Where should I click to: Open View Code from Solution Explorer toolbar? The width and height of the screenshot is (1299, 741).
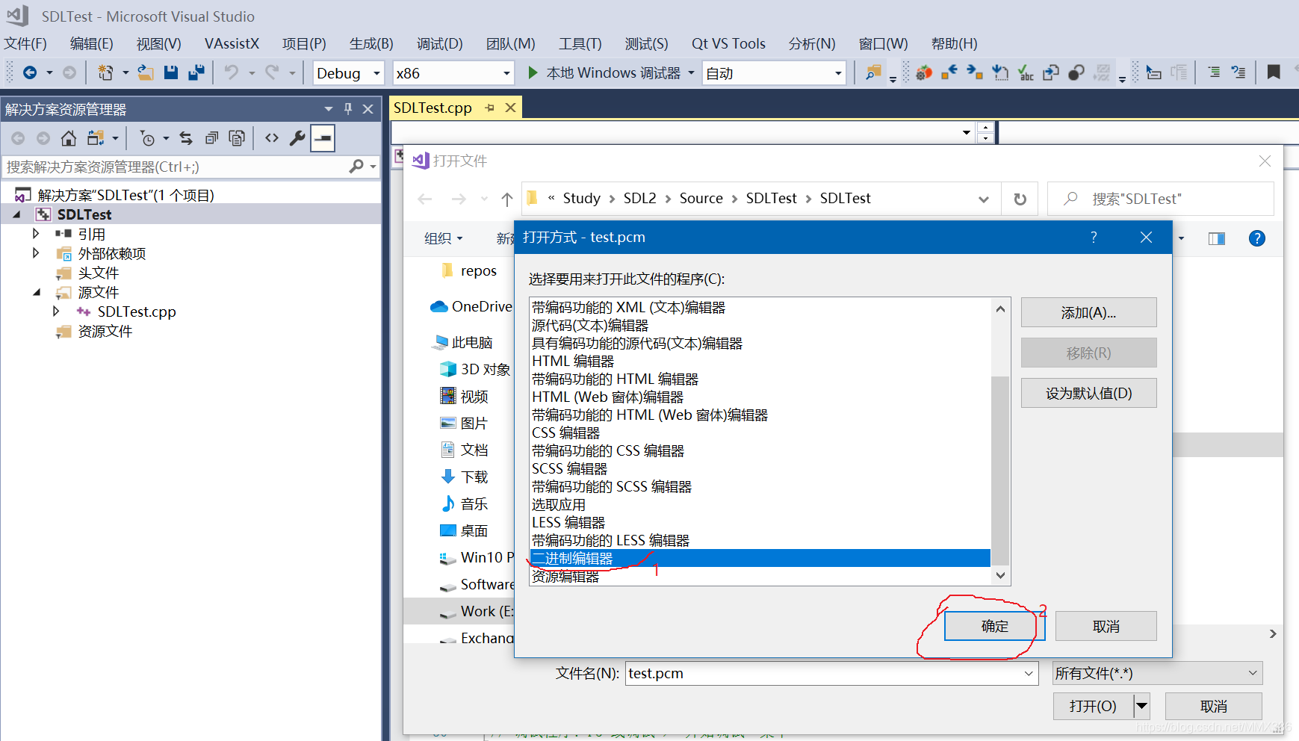(272, 138)
